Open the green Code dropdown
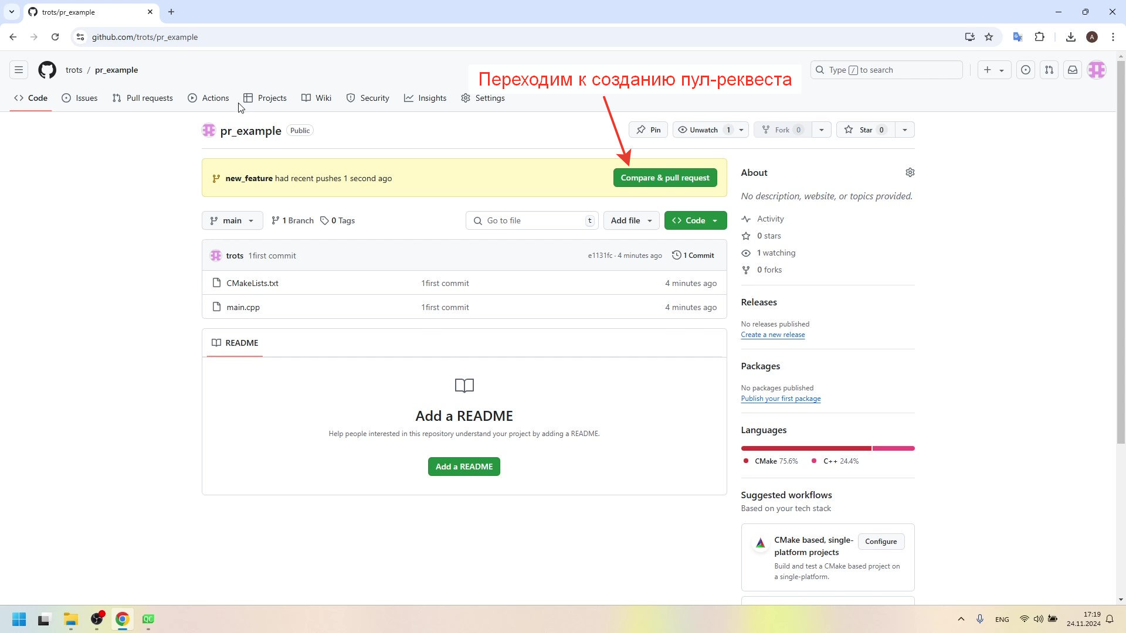Viewport: 1126px width, 633px height. [695, 220]
